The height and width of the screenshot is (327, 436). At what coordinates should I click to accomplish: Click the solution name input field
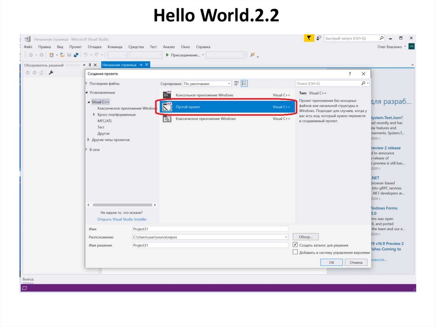tap(210, 245)
